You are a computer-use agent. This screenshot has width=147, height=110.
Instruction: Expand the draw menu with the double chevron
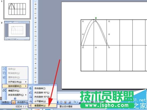tap(15, 98)
